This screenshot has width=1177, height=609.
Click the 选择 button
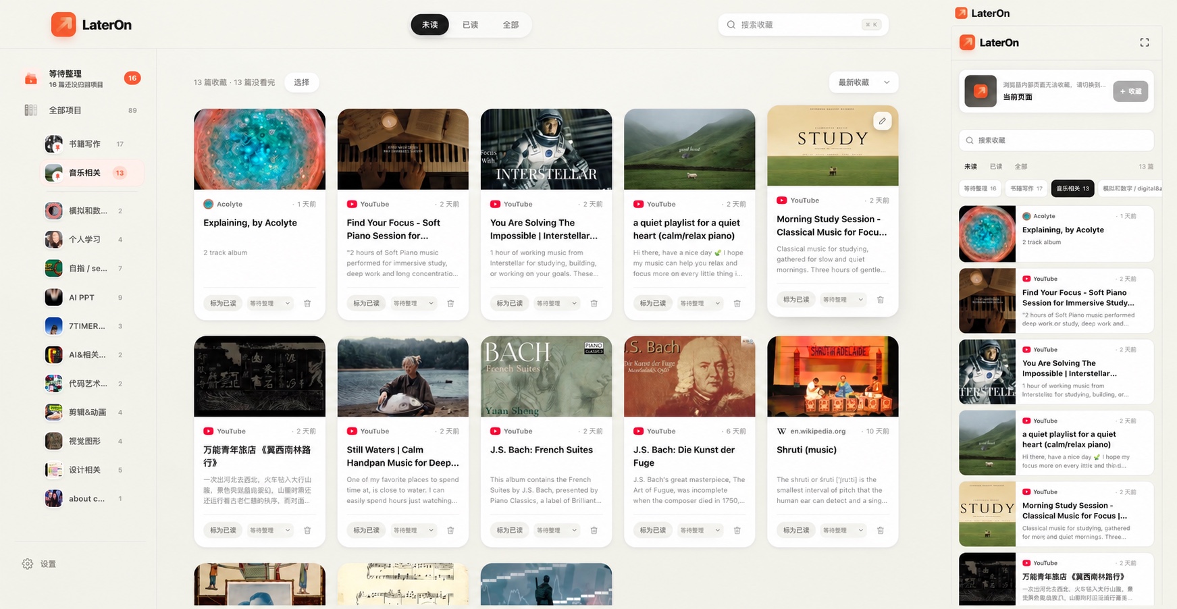coord(302,82)
